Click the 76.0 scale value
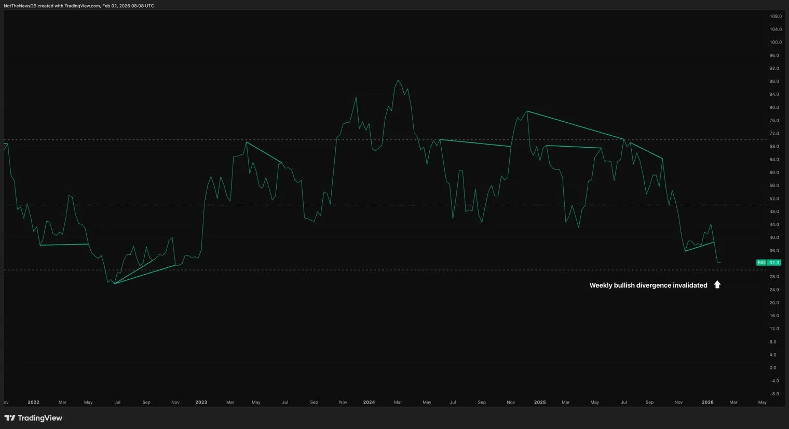The width and height of the screenshot is (789, 429). 774,121
